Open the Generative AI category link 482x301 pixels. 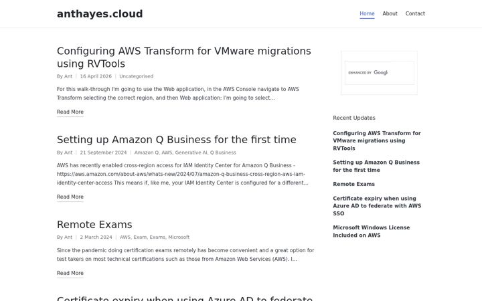pyautogui.click(x=191, y=153)
